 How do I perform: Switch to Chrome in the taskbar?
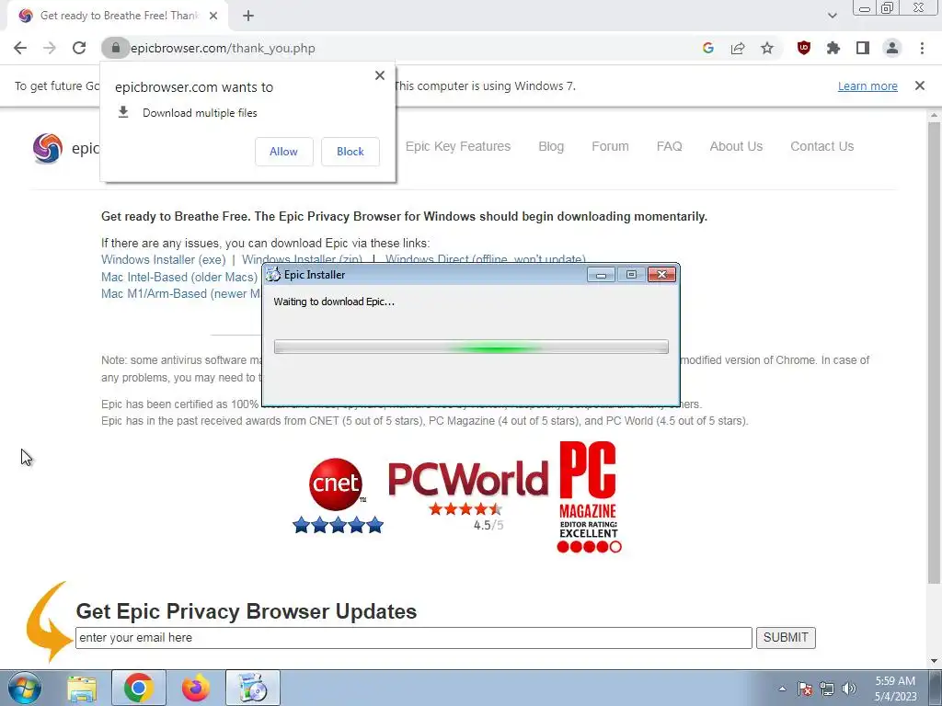tap(138, 688)
